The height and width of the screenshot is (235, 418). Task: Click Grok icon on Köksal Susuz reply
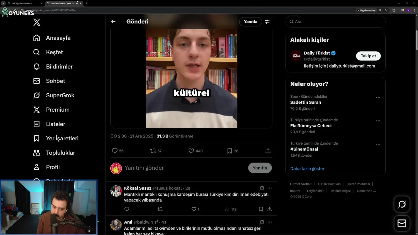pyautogui.click(x=262, y=188)
